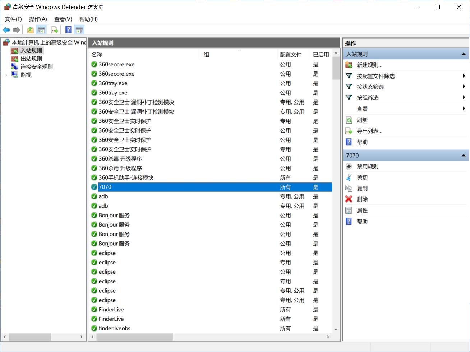
Task: Open the 文件(F) menu
Action: pyautogui.click(x=13, y=19)
